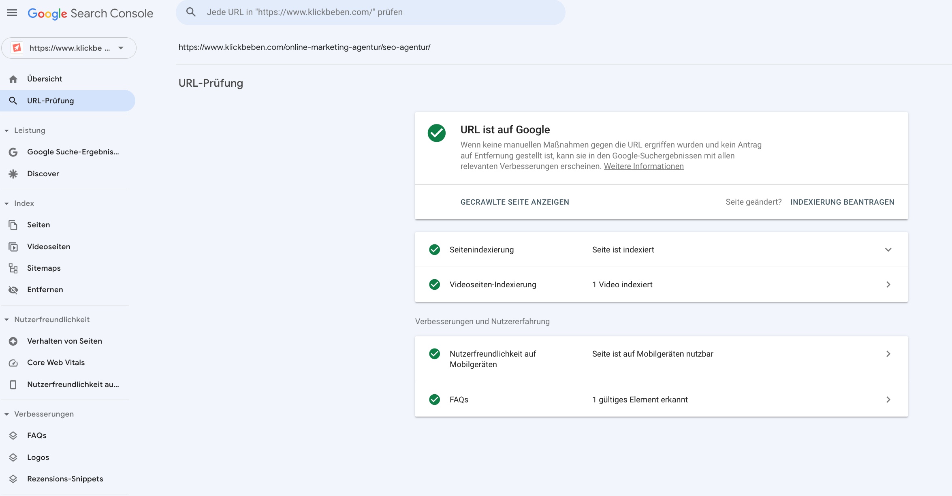The height and width of the screenshot is (496, 952).
Task: Click GECRAWLTE SEITE ANZEIGEN button
Action: coord(515,202)
